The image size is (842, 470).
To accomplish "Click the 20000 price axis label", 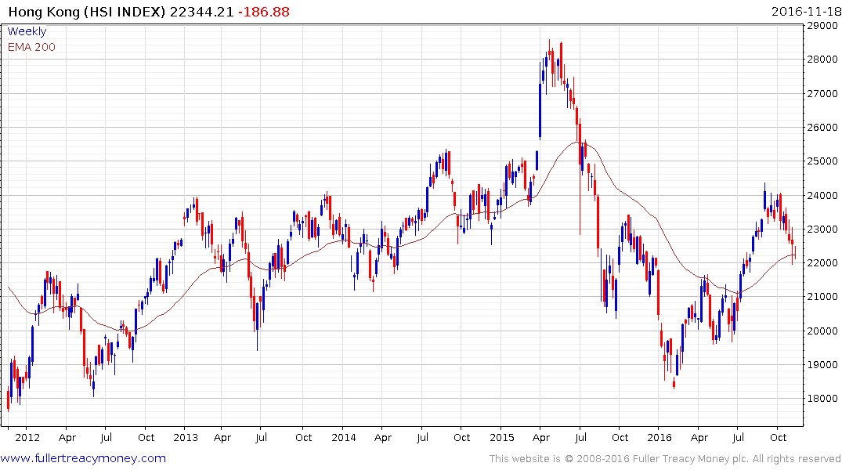I will point(822,331).
